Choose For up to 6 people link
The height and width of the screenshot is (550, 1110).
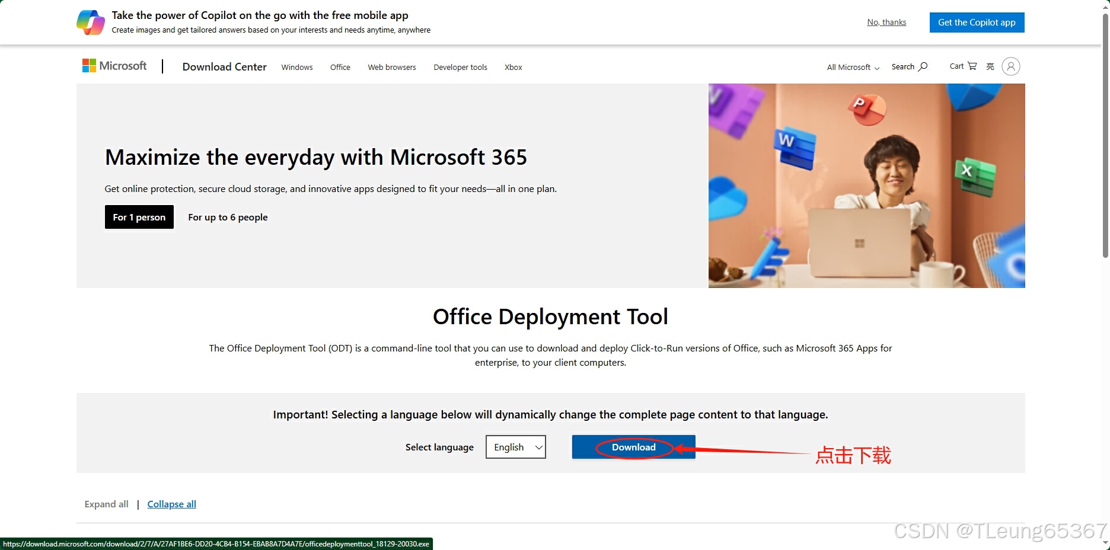click(x=228, y=217)
